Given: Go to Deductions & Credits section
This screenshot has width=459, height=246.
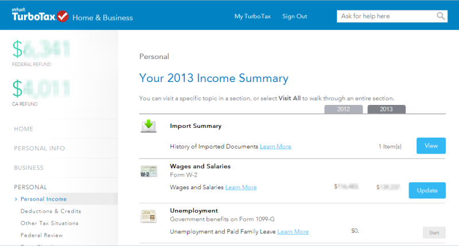Looking at the screenshot, I should pyautogui.click(x=50, y=211).
